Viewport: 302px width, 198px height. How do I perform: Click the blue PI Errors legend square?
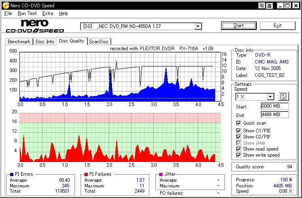pos(12,174)
